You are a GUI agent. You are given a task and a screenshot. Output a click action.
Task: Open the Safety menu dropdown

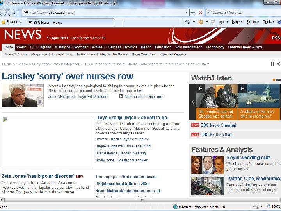tap(253, 22)
